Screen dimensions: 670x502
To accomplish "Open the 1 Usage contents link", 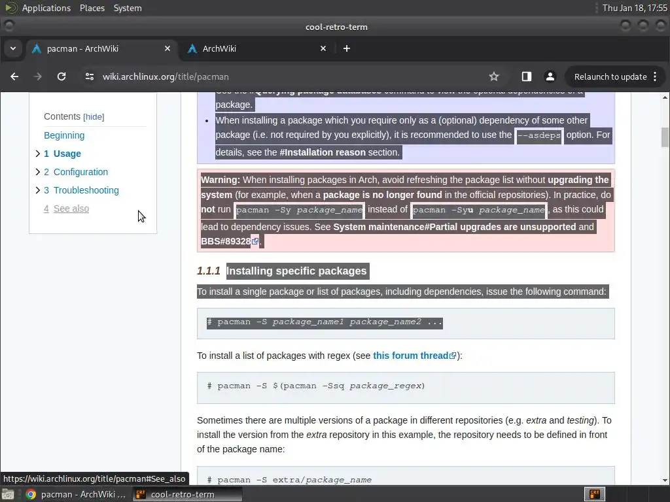I will (62, 154).
